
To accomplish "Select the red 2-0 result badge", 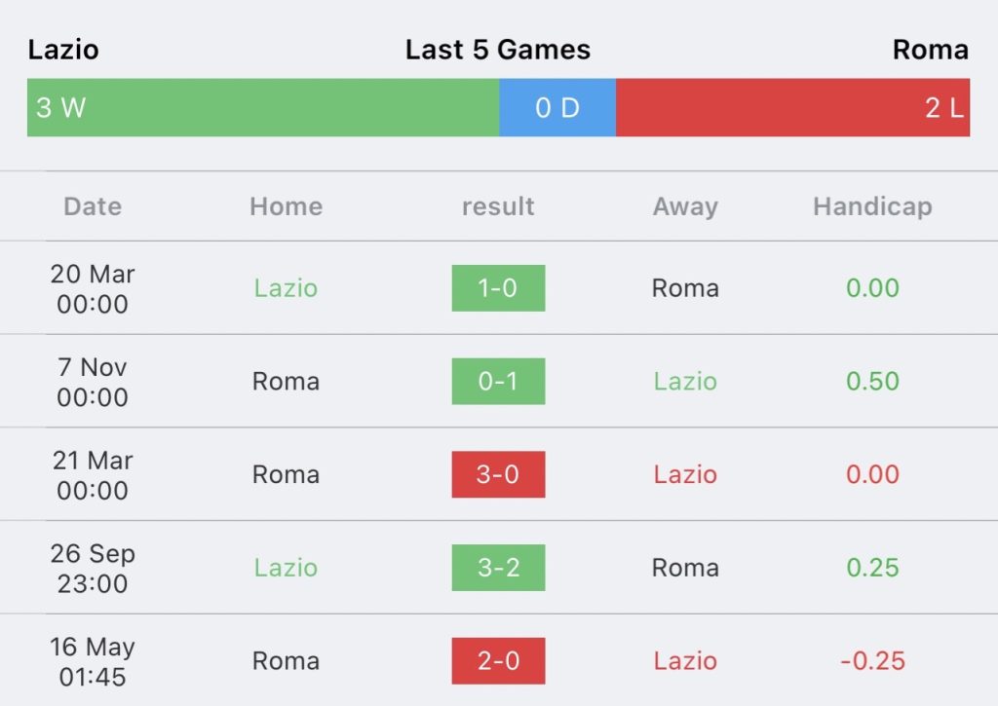I will [x=498, y=661].
